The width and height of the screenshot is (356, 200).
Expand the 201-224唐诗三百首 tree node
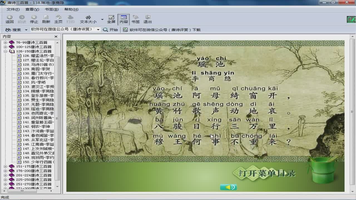5,175
